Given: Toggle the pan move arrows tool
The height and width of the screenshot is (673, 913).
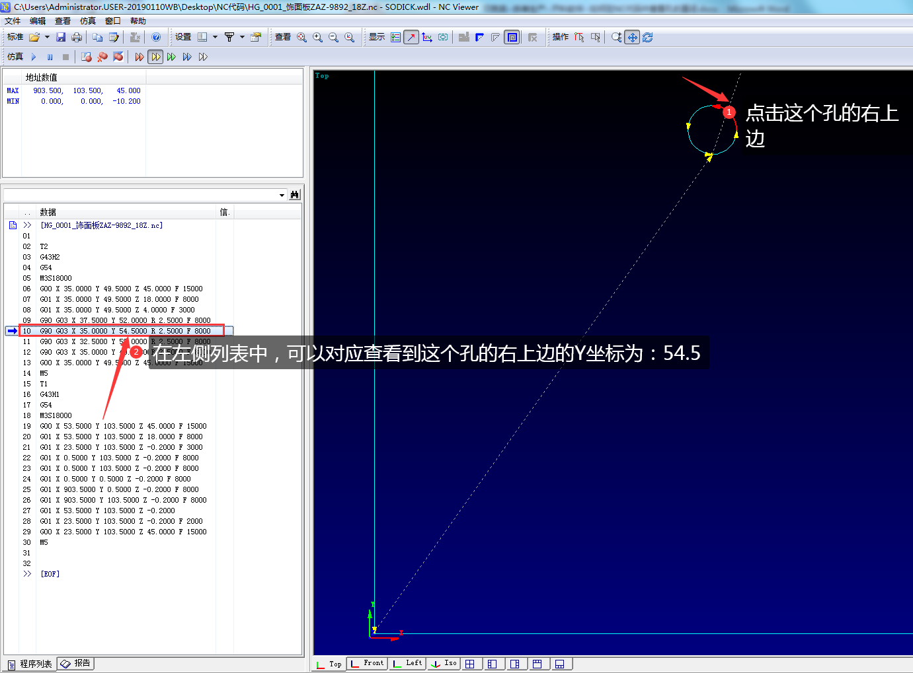Looking at the screenshot, I should (x=633, y=37).
